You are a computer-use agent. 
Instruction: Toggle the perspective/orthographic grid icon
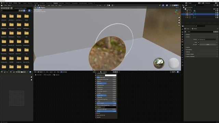point(179,25)
